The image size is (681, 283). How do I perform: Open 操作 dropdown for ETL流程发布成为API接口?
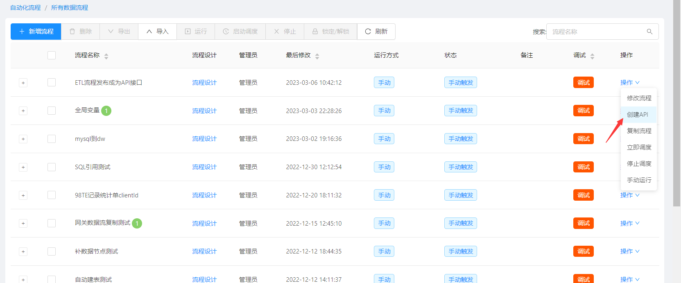coord(630,82)
